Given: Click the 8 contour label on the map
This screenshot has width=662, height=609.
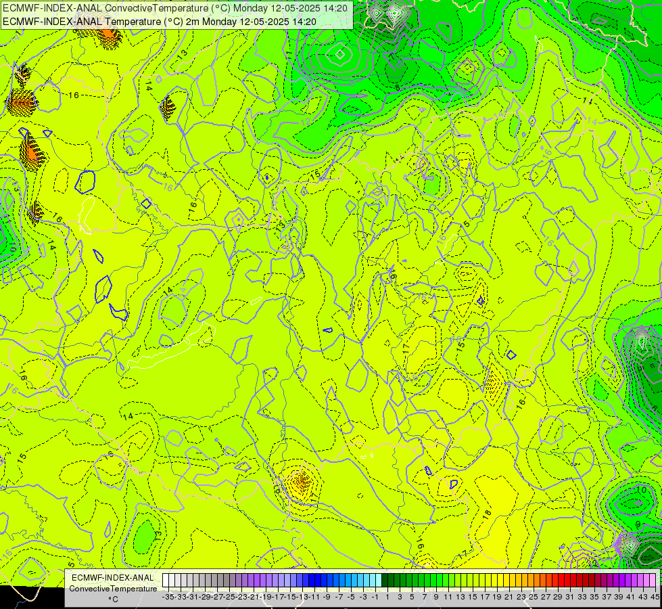Looking at the screenshot, I should [397, 87].
